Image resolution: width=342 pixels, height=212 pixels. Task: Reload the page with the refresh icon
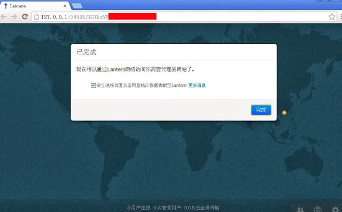click(25, 17)
